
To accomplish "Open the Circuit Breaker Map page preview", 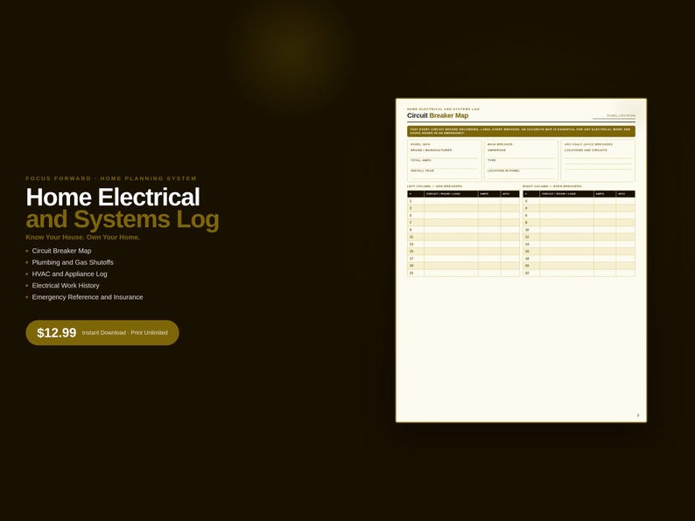I will click(521, 260).
